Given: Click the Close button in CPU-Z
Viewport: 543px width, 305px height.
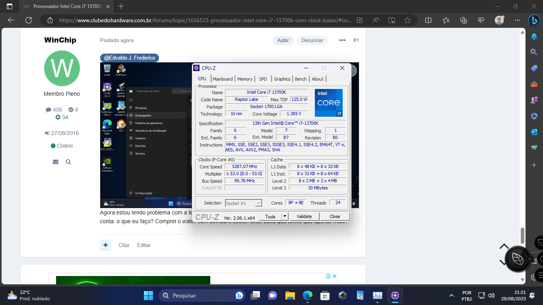Looking at the screenshot, I should point(335,216).
